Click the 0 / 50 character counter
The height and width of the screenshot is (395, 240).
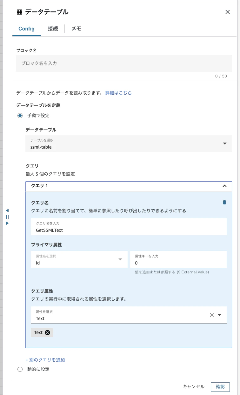tap(221, 76)
